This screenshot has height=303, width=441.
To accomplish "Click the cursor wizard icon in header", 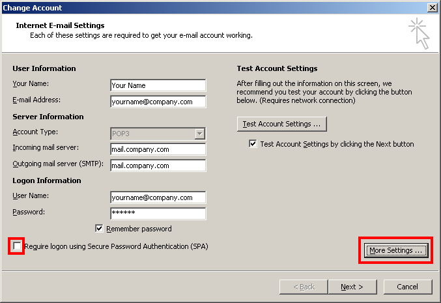I will (x=419, y=34).
